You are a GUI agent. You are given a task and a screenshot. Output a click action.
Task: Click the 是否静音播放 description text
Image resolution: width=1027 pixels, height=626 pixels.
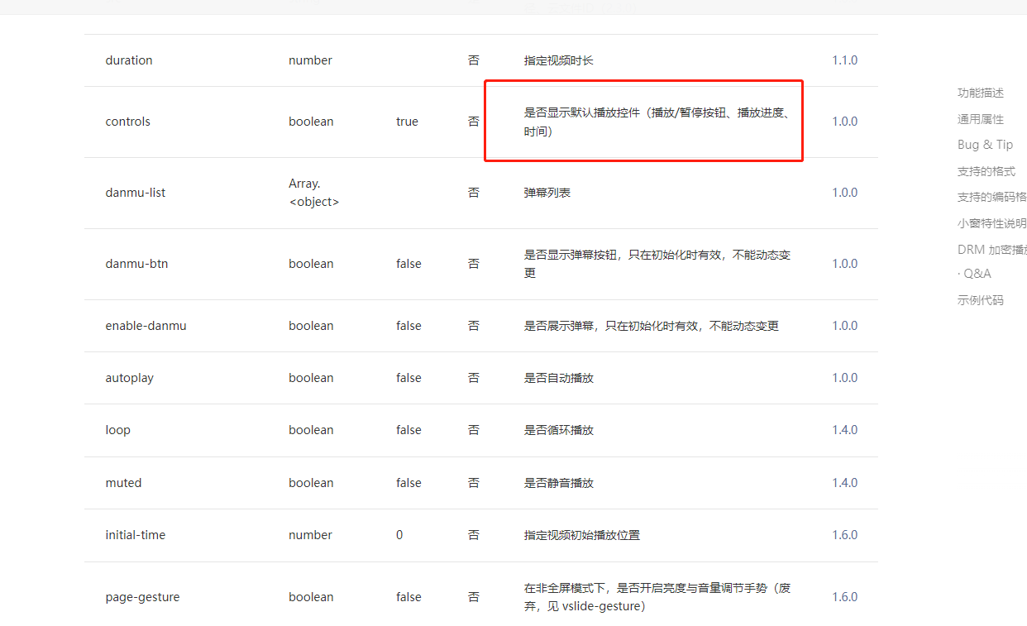[559, 483]
